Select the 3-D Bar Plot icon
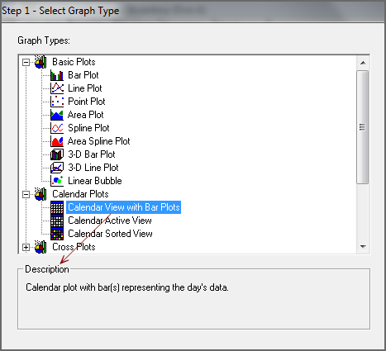Screen dimensions: 386x351 [57, 154]
